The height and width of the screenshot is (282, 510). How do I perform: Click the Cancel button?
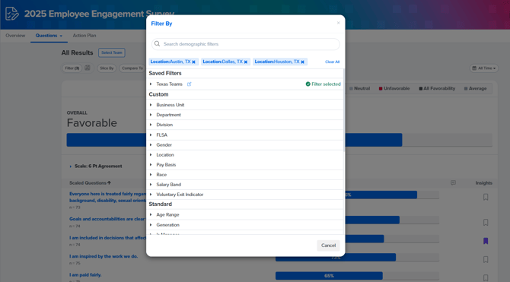[329, 246]
